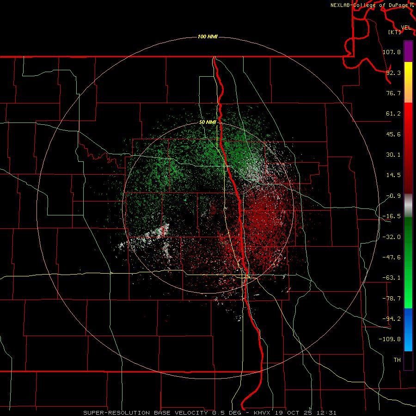Pick the gray near-zero segment of the color bar
Screen dimensions: 416x416
(408, 205)
